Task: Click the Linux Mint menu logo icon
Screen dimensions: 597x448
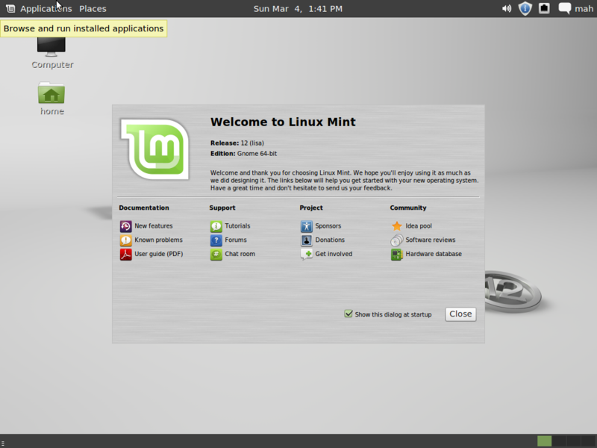Action: coord(10,8)
